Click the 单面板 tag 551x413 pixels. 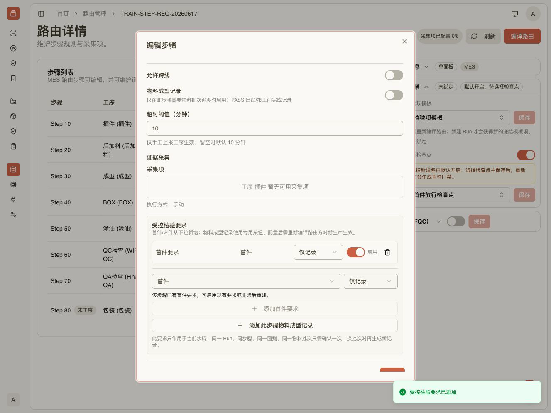[x=446, y=67]
